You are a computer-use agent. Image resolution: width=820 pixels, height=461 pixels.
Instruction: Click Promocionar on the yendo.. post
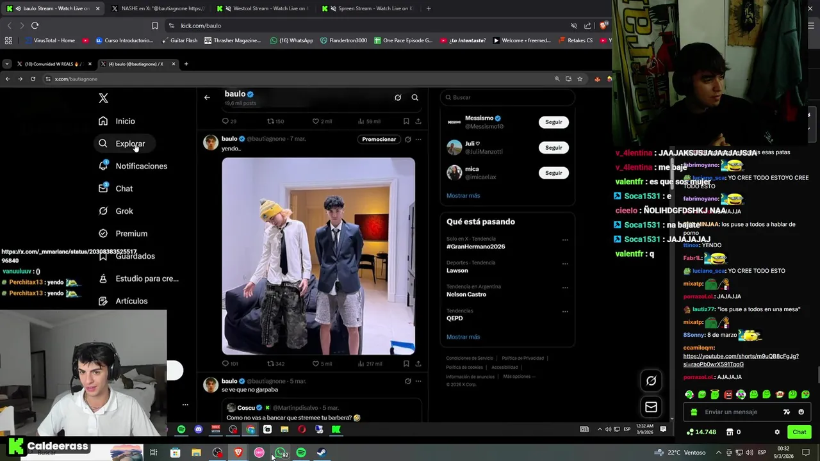click(379, 139)
